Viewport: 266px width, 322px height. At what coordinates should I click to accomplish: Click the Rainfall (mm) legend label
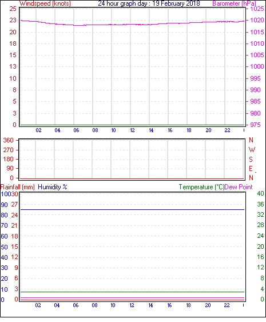[x=18, y=187]
